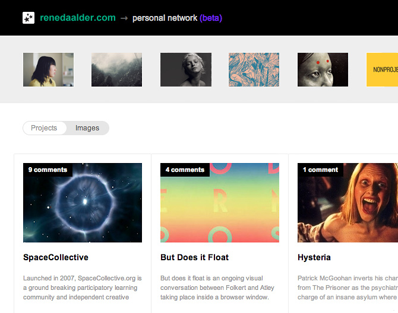This screenshot has height=313, width=398.
Task: Open the Hysteria screaming face image
Action: (x=348, y=203)
